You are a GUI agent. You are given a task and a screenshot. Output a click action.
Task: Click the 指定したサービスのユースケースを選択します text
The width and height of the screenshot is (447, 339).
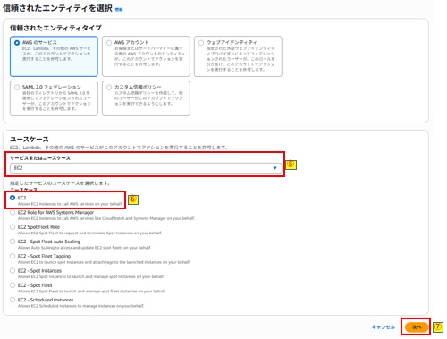tap(60, 183)
